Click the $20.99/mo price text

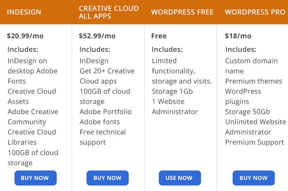[25, 36]
